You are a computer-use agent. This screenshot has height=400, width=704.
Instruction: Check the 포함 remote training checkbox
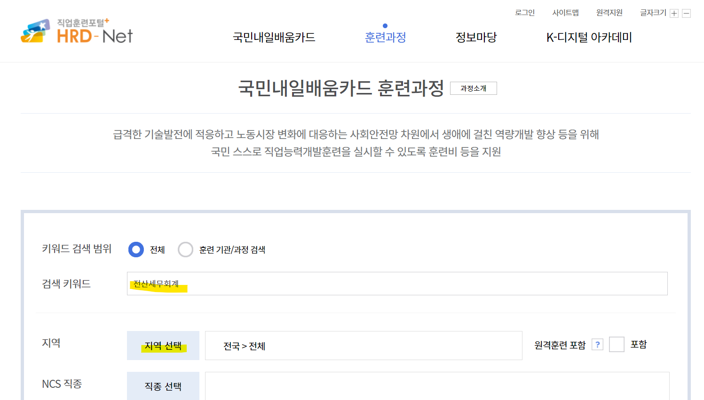coord(617,344)
